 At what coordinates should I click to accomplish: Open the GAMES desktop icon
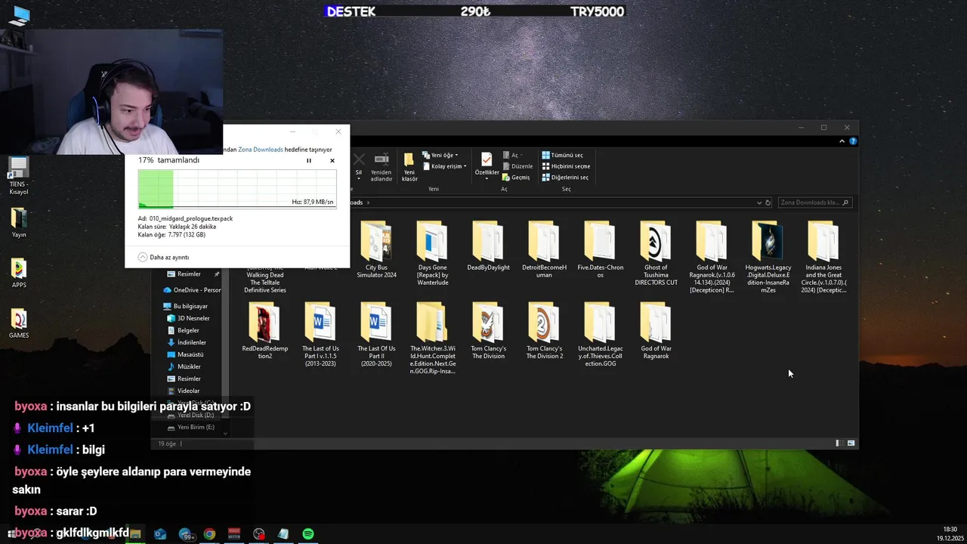click(x=19, y=323)
